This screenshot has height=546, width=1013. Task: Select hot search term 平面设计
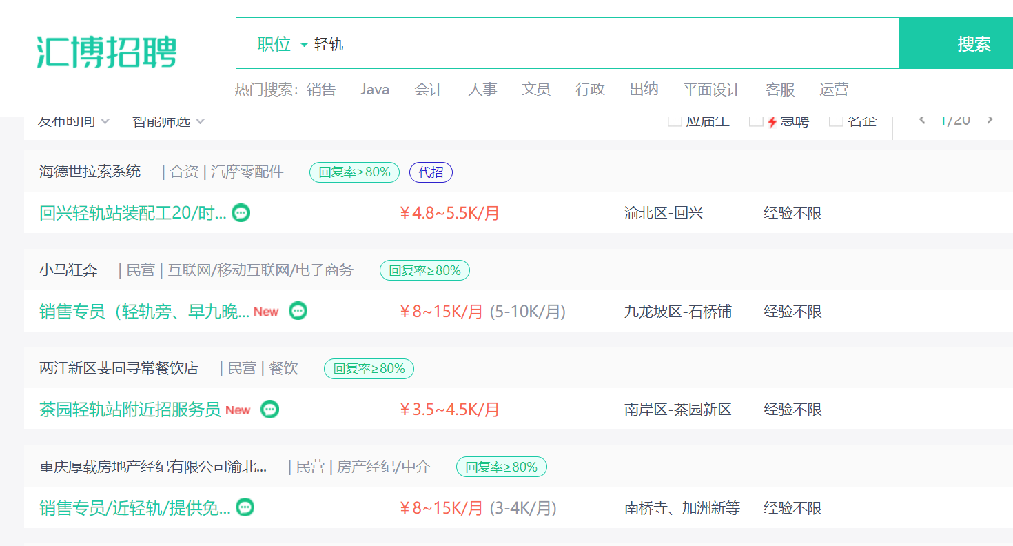[x=712, y=90]
